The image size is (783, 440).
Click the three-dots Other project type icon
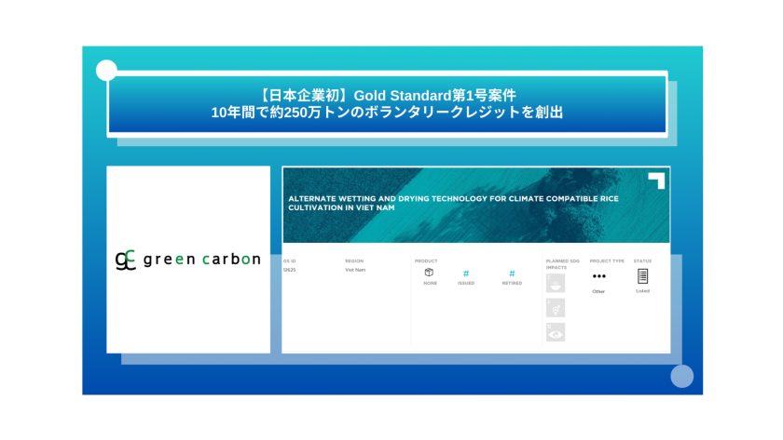[598, 276]
